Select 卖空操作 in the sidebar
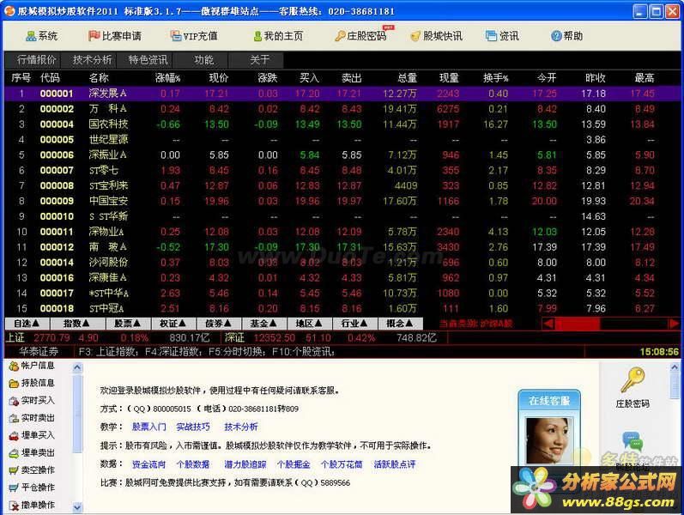The height and width of the screenshot is (515, 684). point(33,470)
